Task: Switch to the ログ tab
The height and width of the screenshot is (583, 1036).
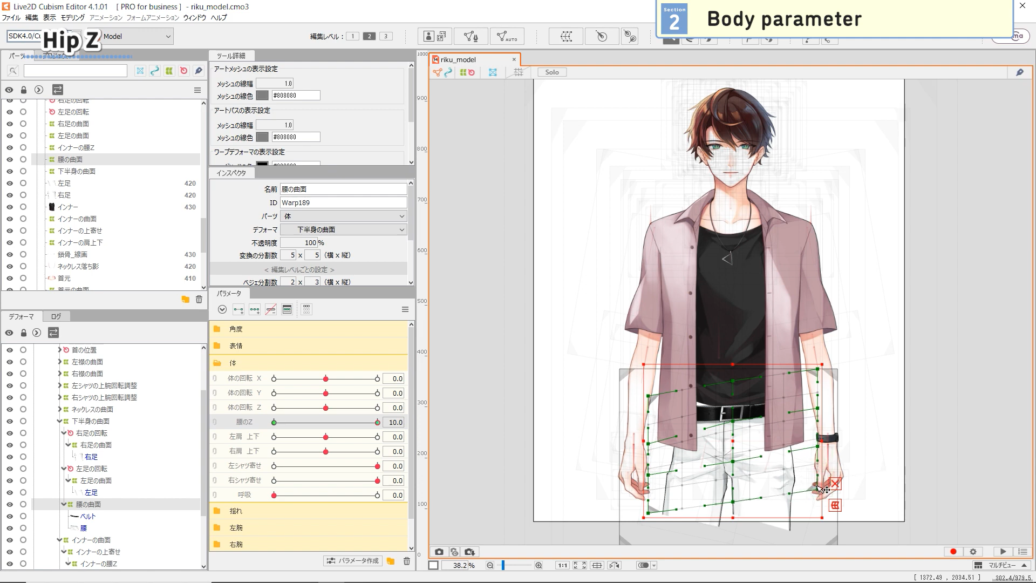Action: pyautogui.click(x=56, y=317)
